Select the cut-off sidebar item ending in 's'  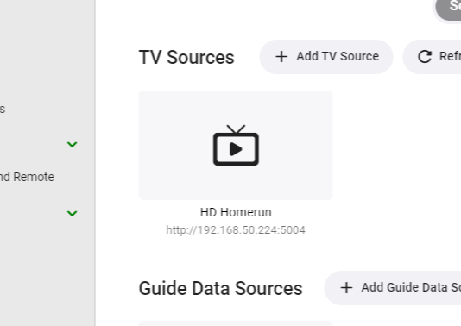pos(3,110)
